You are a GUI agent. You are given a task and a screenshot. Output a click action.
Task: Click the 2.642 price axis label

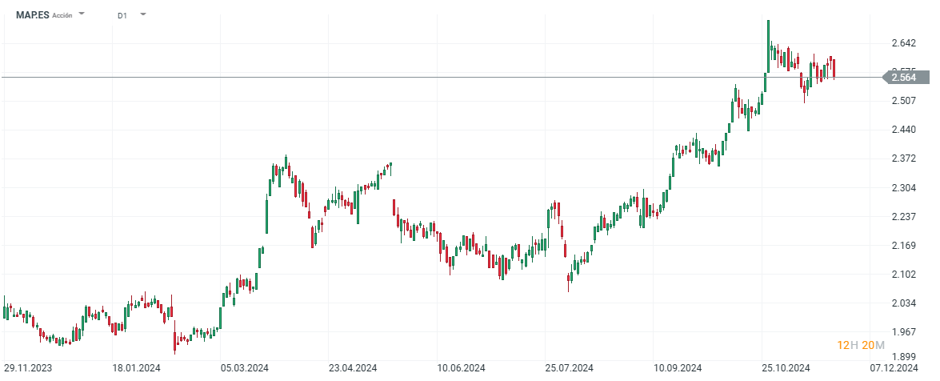coord(903,42)
